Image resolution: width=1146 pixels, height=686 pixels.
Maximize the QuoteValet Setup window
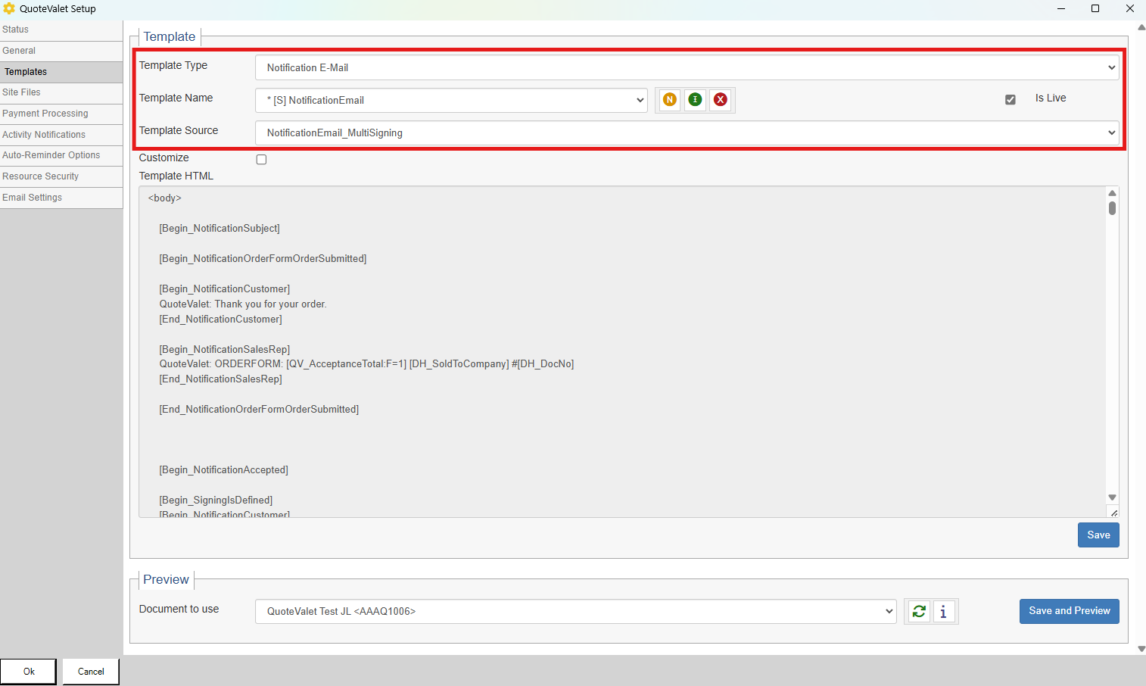(1095, 8)
